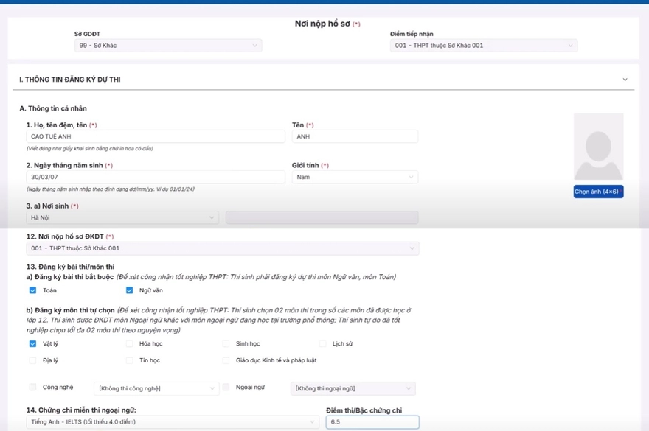The image size is (649, 431).
Task: Open the Tiếng Anh IELTS certificate dropdown
Action: (173, 422)
